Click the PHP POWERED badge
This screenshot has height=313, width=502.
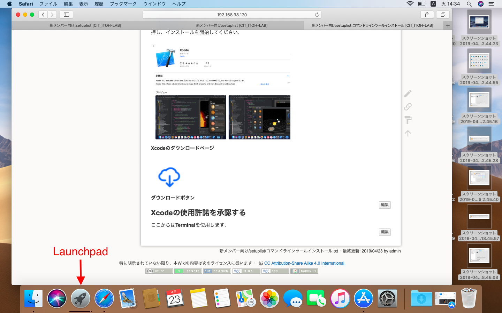pos(217,271)
